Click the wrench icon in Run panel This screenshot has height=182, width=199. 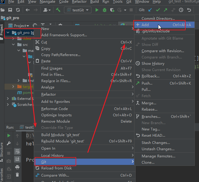[9, 144]
